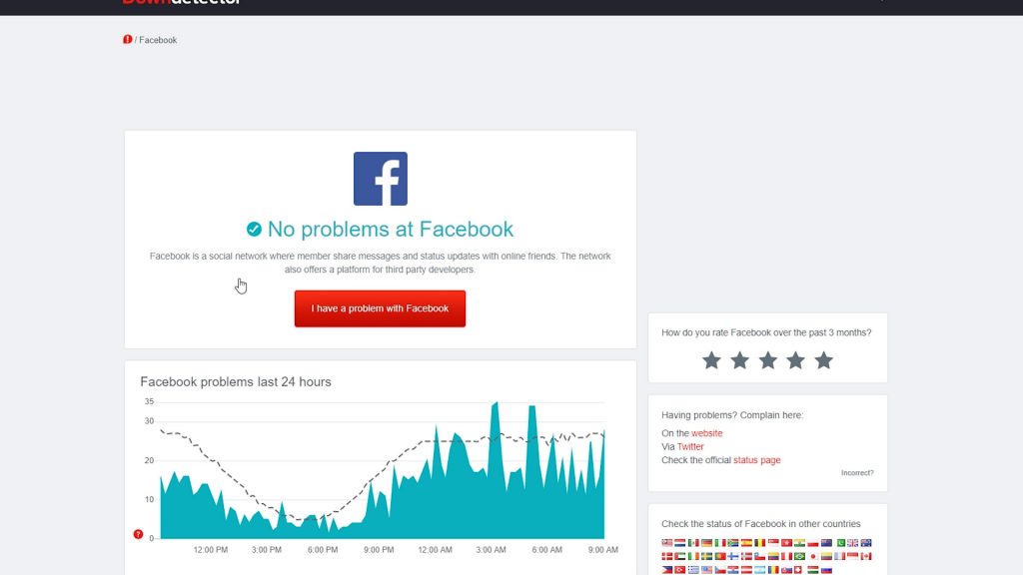1023x575 pixels.
Task: Click the Facebook description paragraph
Action: [381, 263]
